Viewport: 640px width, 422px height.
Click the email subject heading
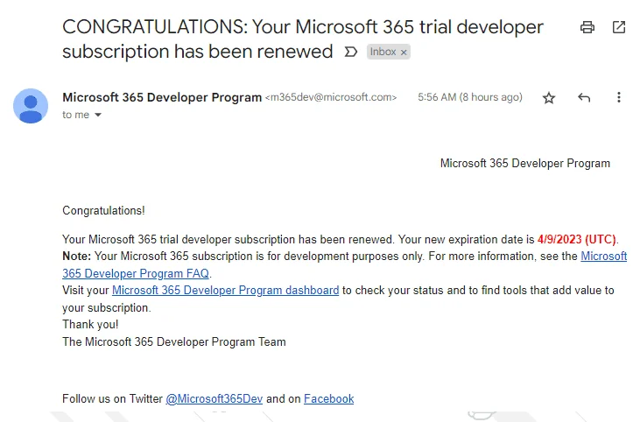(303, 39)
